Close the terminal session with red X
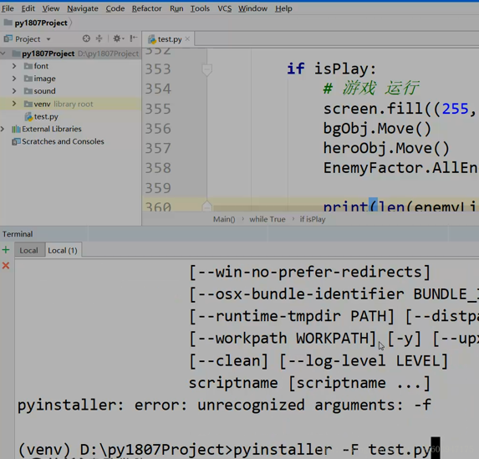 6,265
